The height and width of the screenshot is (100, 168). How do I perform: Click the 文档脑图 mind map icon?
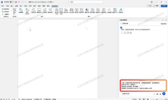pos(109,11)
